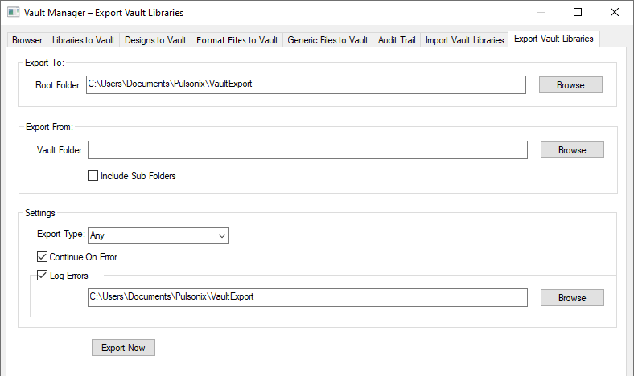Viewport: 634px width, 376px height.
Task: Switch to Import Vault Libraries tab
Action: [464, 40]
